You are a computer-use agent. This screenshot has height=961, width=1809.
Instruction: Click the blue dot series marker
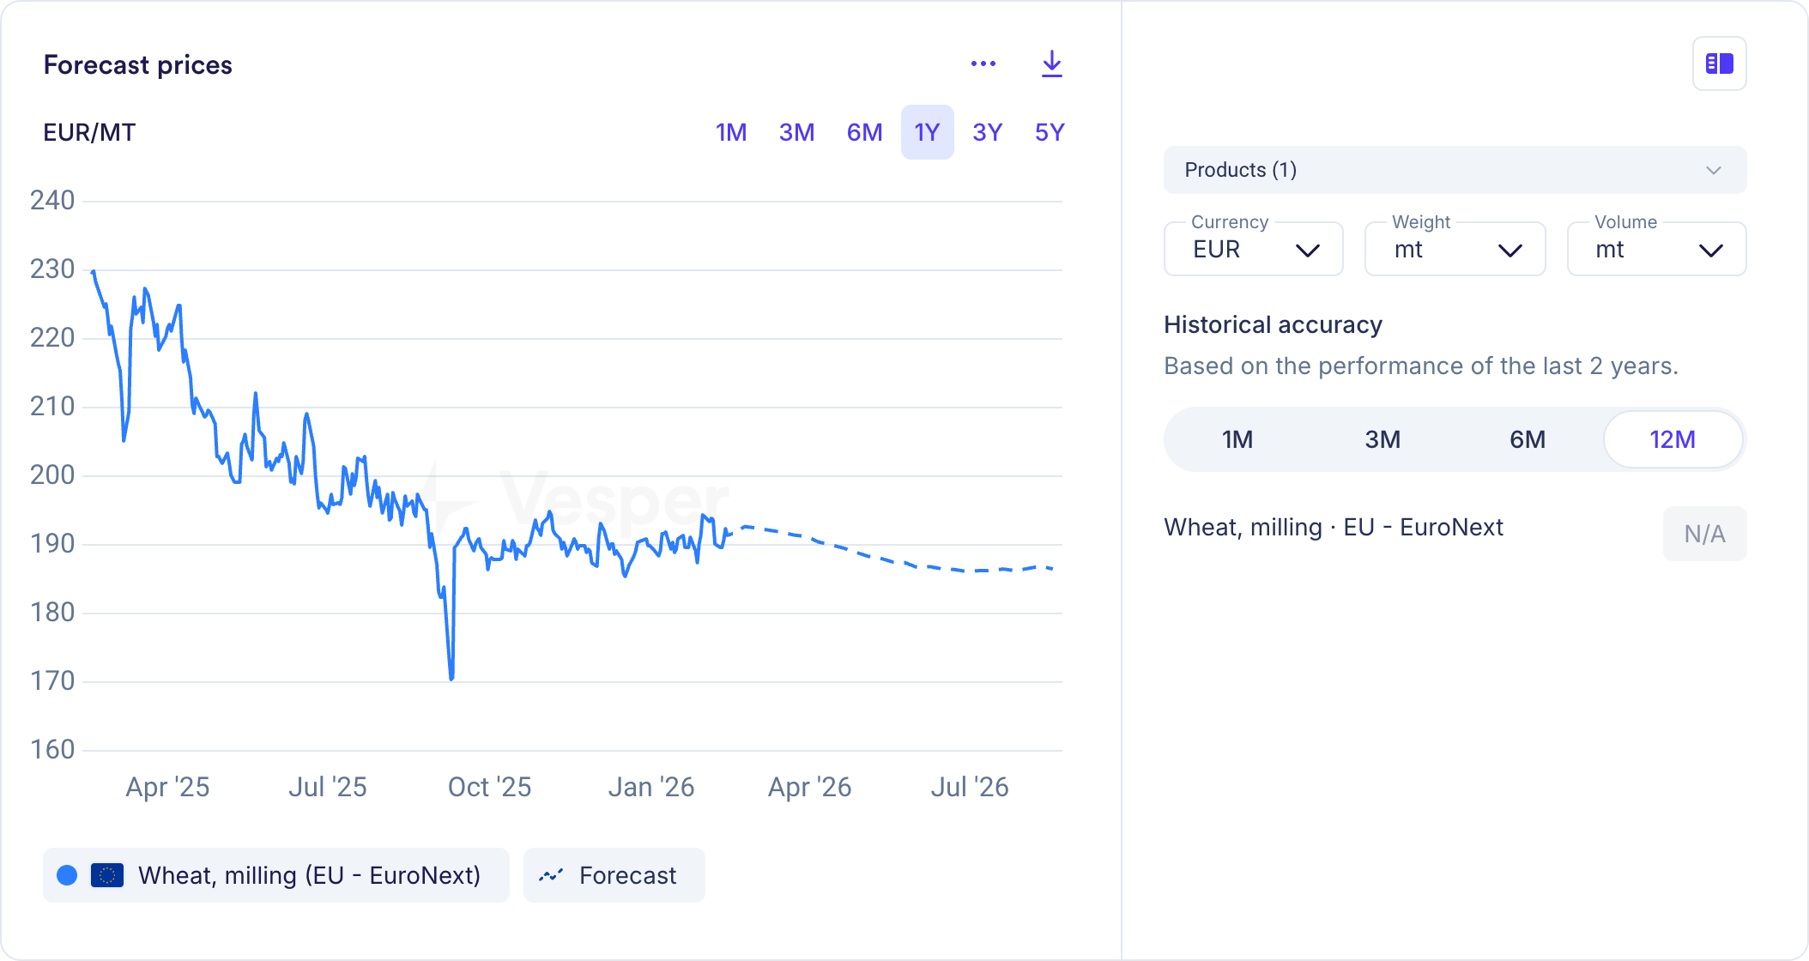point(67,875)
